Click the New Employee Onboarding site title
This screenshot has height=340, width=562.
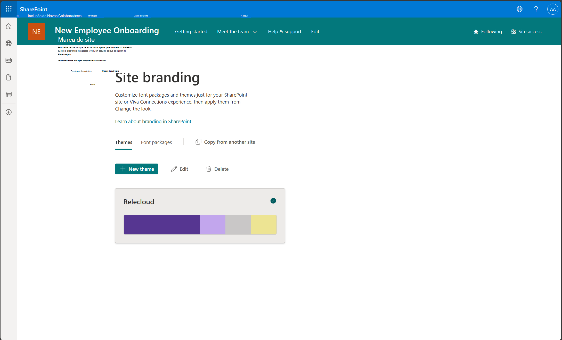tap(107, 30)
